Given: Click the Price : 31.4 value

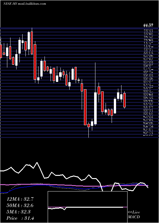Looking at the screenshot, I should pyautogui.click(x=20, y=218).
